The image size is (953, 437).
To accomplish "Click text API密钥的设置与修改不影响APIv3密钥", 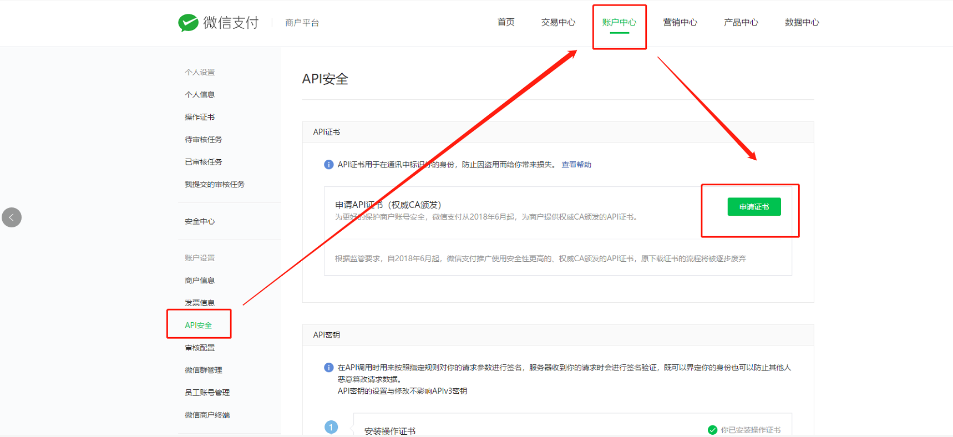I will coord(403,391).
